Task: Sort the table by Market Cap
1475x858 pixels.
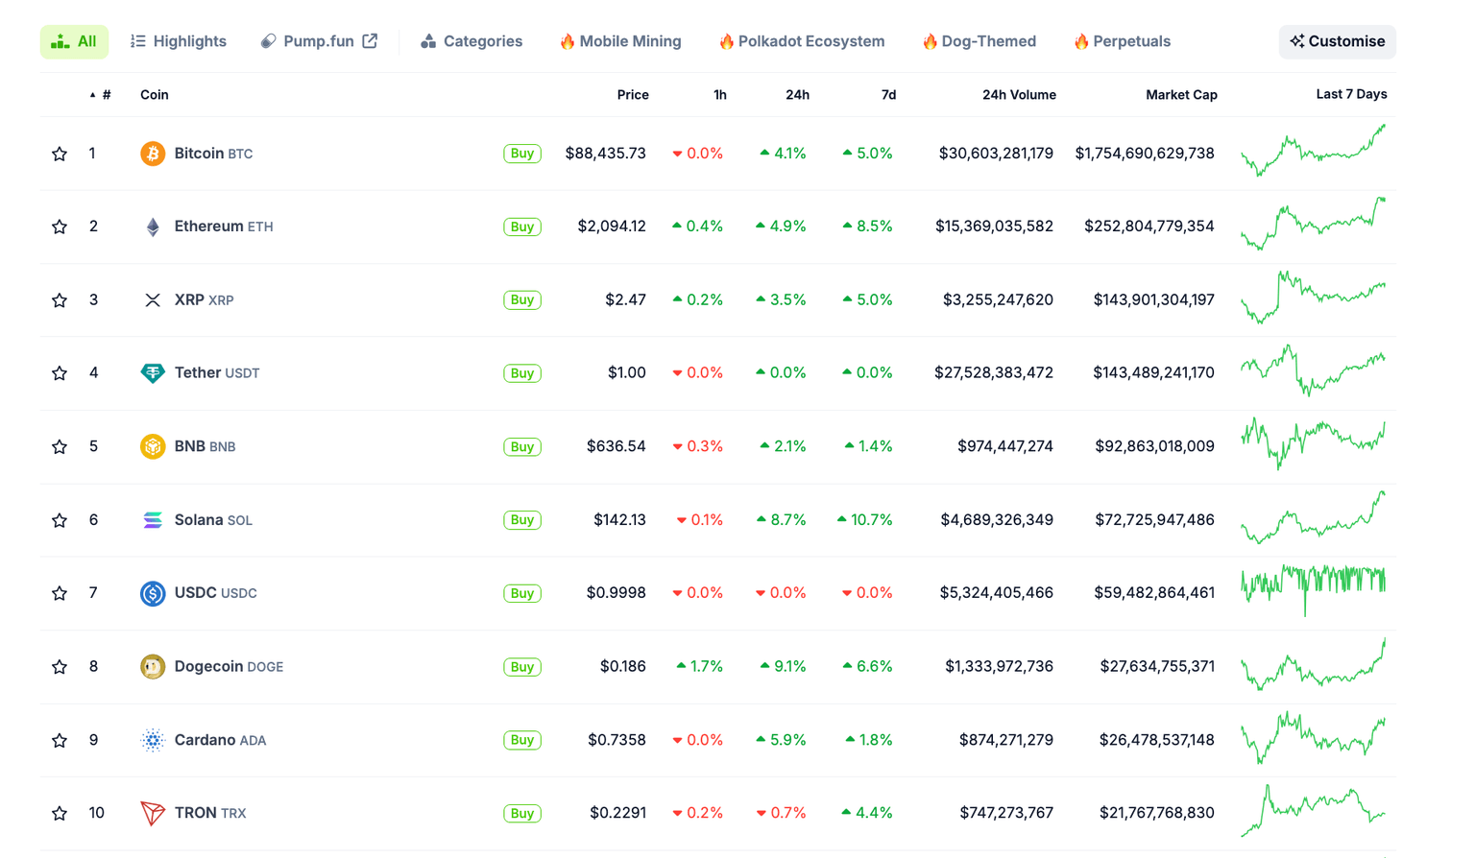Action: click(x=1180, y=95)
